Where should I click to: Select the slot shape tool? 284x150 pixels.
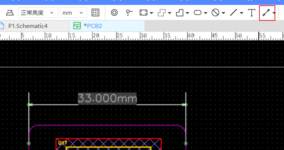click(198, 12)
